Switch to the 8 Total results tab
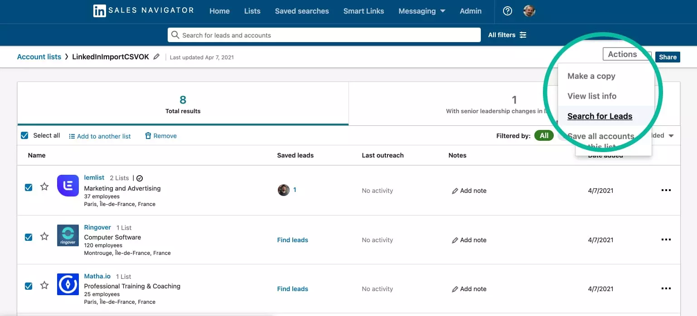 183,104
